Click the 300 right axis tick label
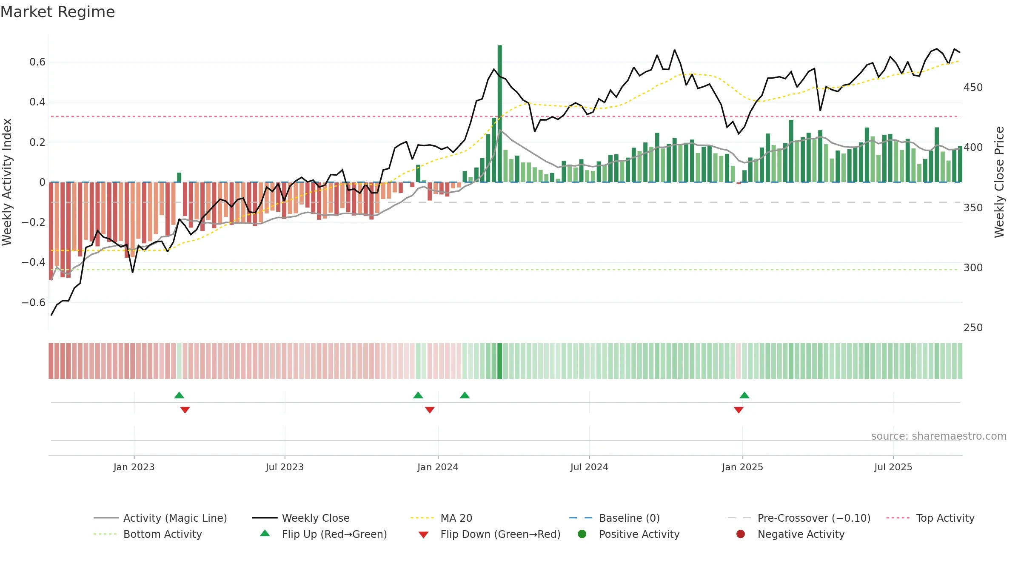Viewport: 1021px width, 574px height. tap(973, 268)
